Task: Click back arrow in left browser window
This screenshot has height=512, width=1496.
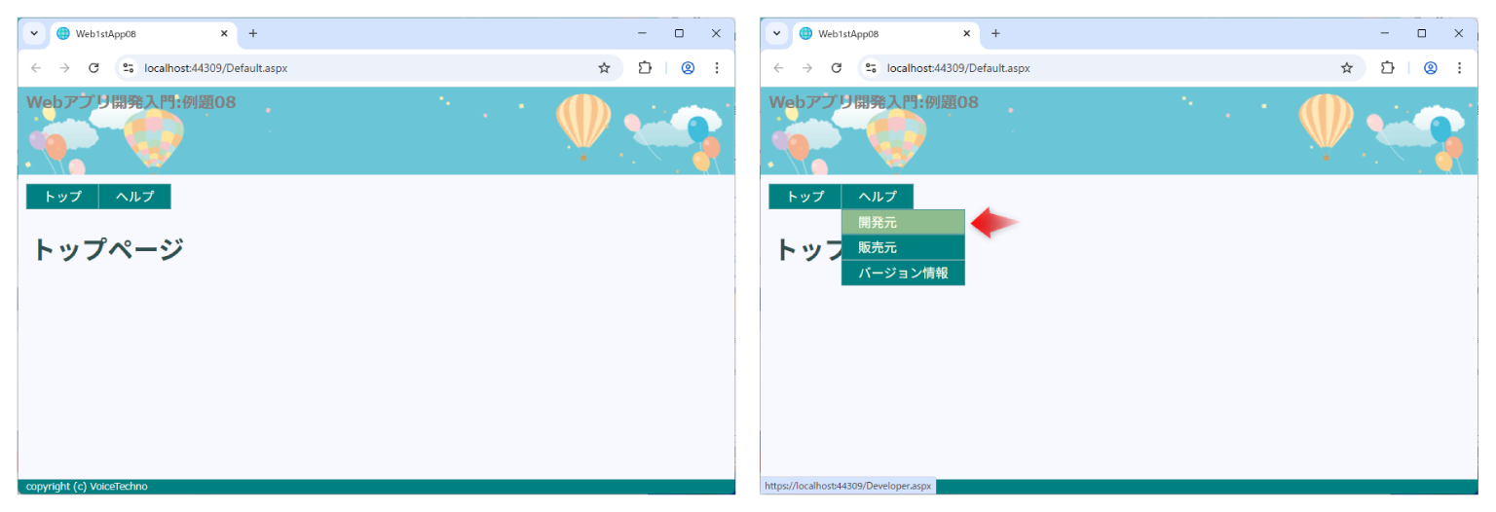Action: 36,68
